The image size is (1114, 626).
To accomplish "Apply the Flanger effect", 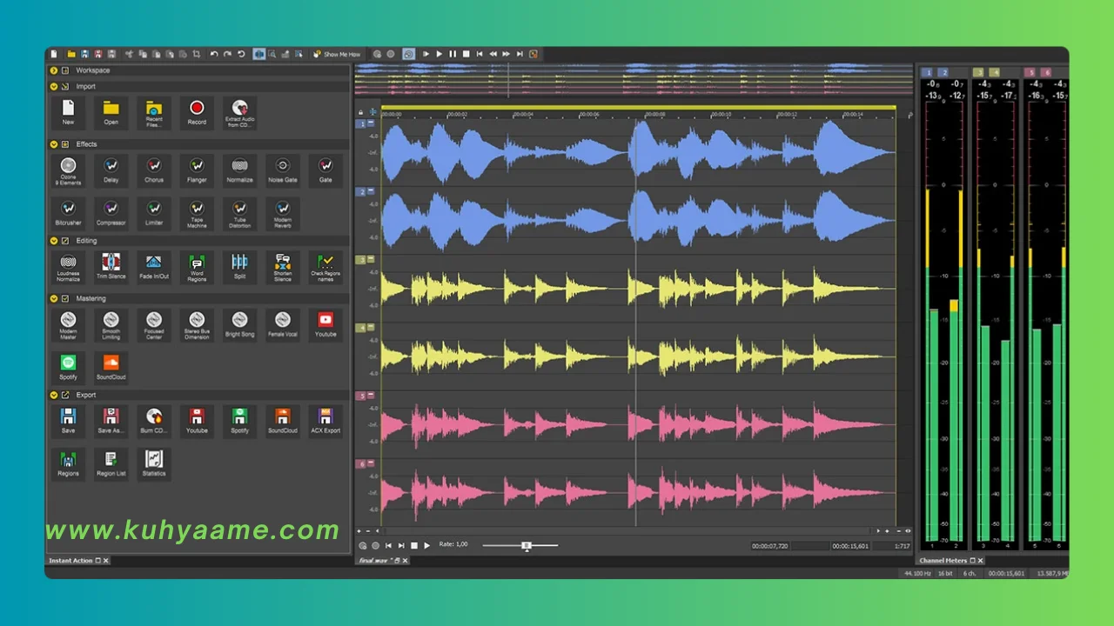I will 197,170.
